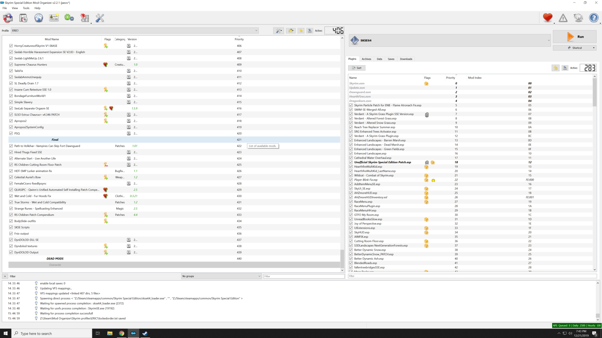
Task: Open the Executables gears icon
Action: tap(69, 18)
